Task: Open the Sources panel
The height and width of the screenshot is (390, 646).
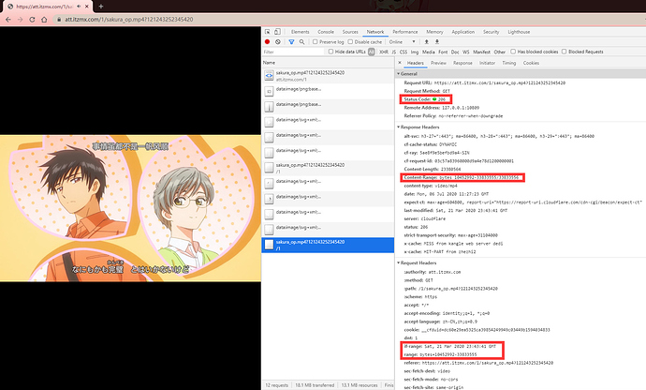Action: pyautogui.click(x=350, y=32)
